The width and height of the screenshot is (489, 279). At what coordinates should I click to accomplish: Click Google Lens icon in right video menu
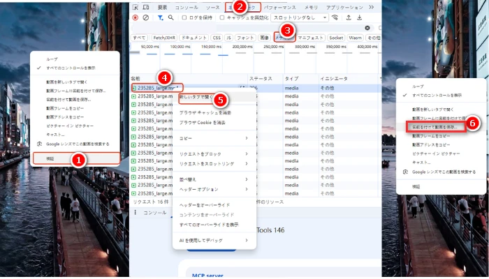tap(405, 172)
